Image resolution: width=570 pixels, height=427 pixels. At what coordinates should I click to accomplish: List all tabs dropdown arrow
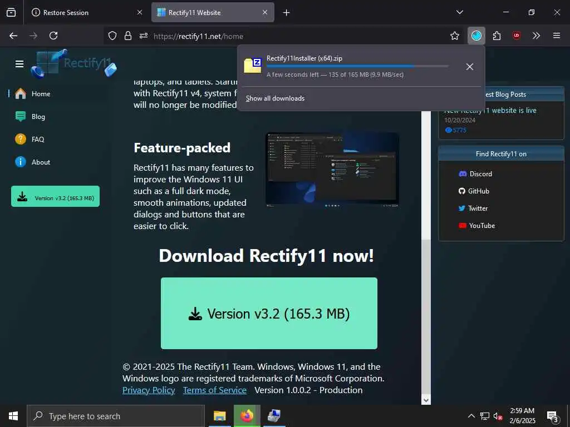459,12
